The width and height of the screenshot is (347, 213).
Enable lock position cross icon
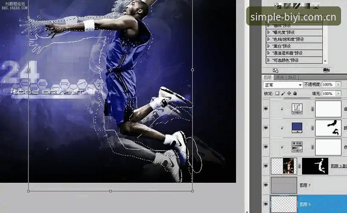[x=289, y=94]
